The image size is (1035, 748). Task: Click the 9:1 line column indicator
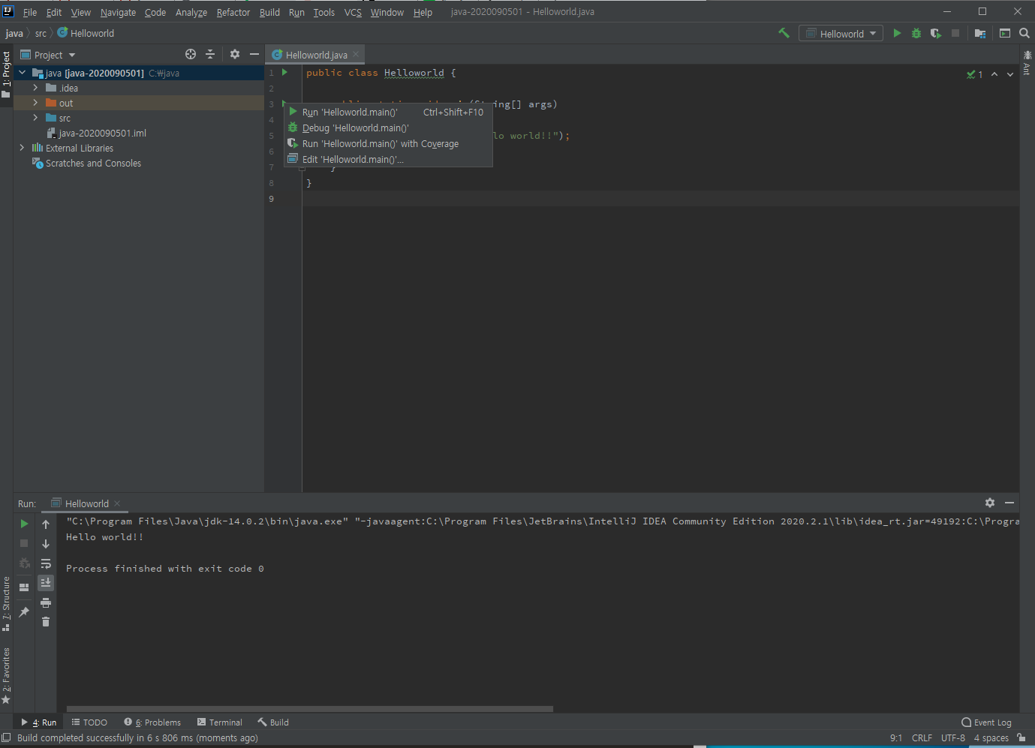[x=896, y=738]
